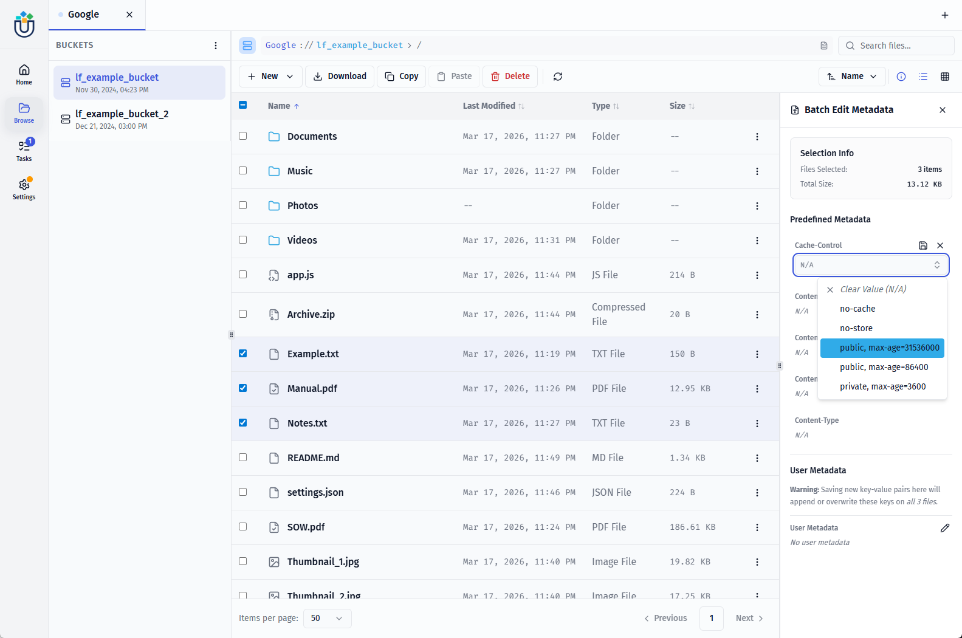Viewport: 962px width, 638px height.
Task: Choose the no-store option
Action: click(x=882, y=328)
